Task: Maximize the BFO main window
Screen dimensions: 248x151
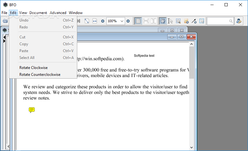Action: coord(226,5)
